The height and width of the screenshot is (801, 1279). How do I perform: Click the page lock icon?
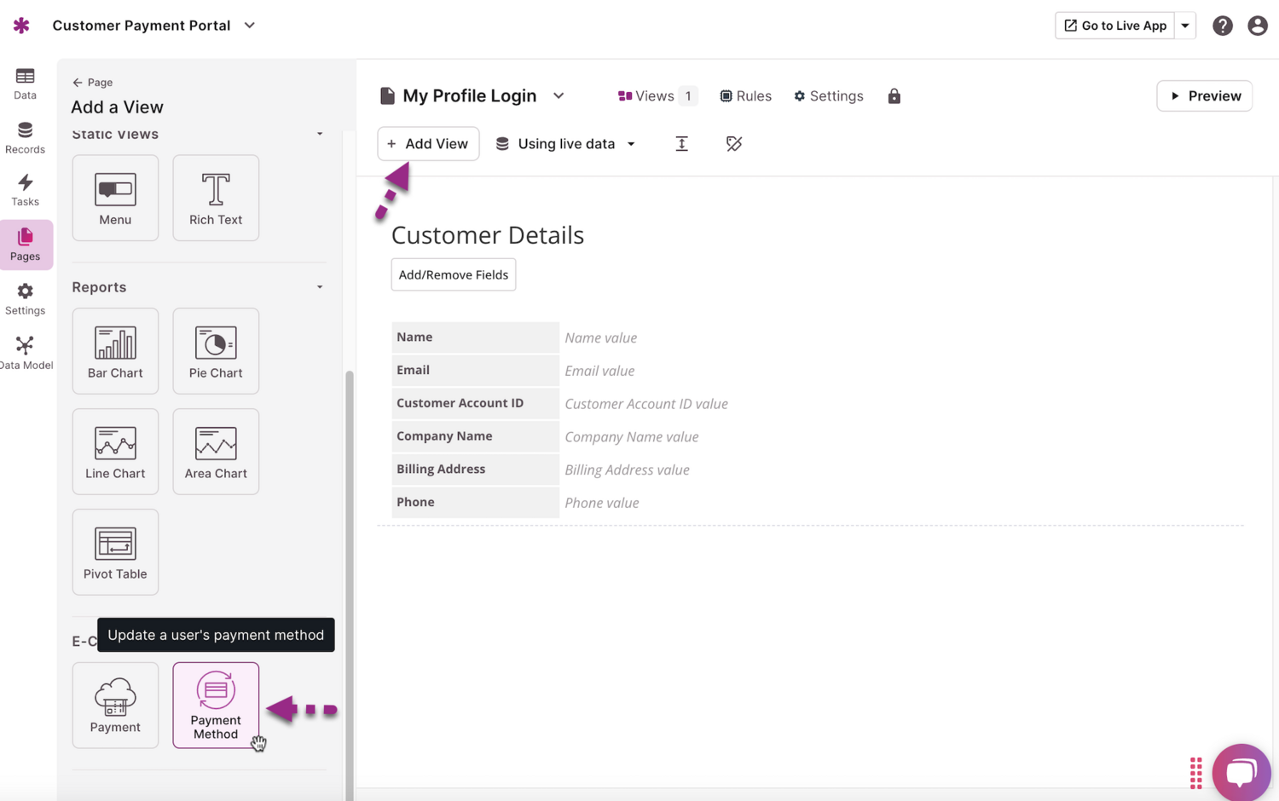click(x=894, y=96)
